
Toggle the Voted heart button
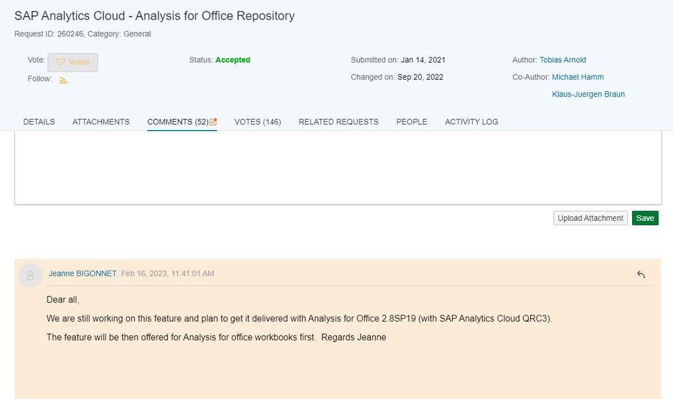pos(73,62)
